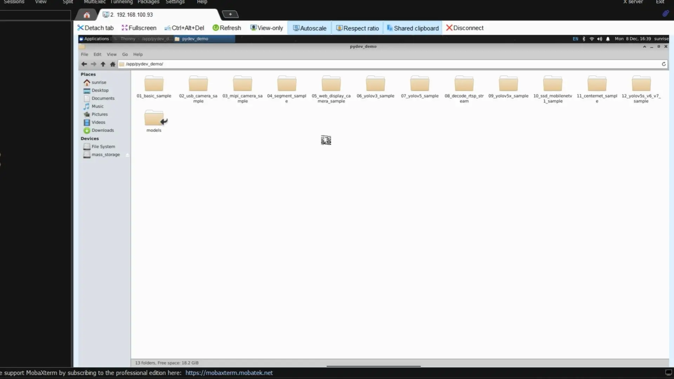The width and height of the screenshot is (674, 379).
Task: Go to home folder toolbar icon
Action: pyautogui.click(x=112, y=64)
